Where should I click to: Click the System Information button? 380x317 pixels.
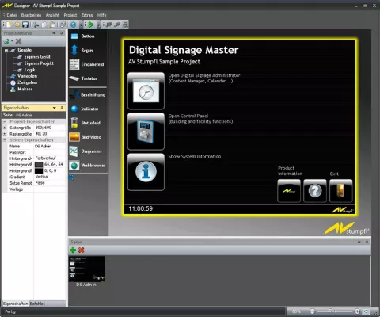(146, 172)
